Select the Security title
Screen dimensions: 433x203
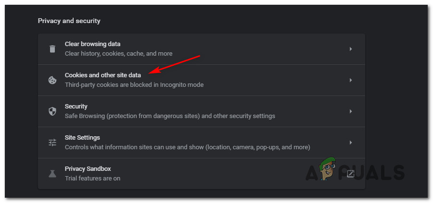(76, 107)
